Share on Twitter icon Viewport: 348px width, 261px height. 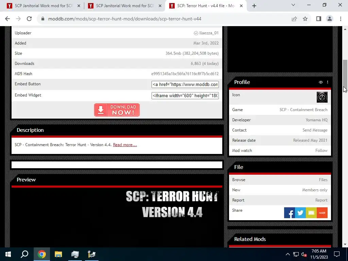300,213
